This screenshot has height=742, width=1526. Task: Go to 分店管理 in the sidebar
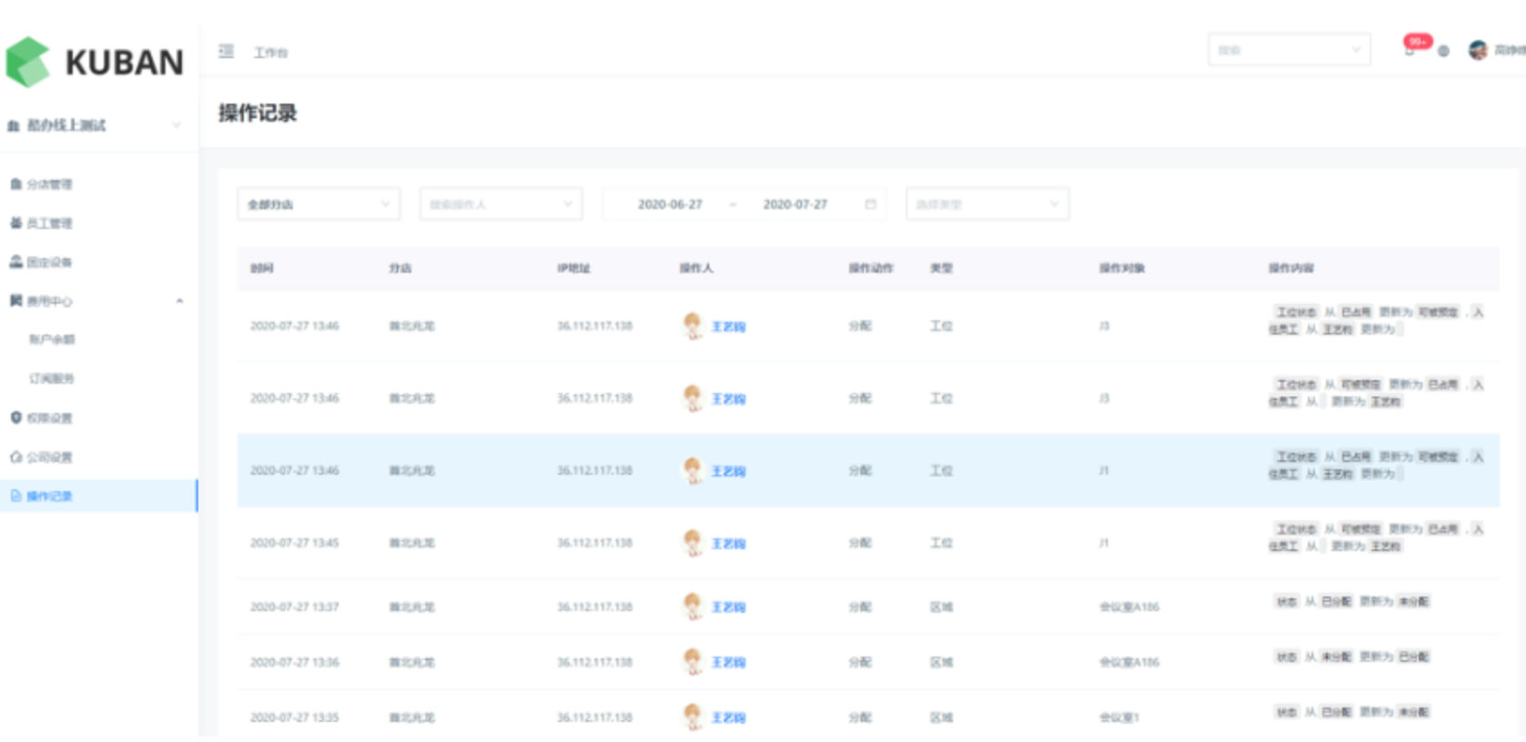[49, 185]
